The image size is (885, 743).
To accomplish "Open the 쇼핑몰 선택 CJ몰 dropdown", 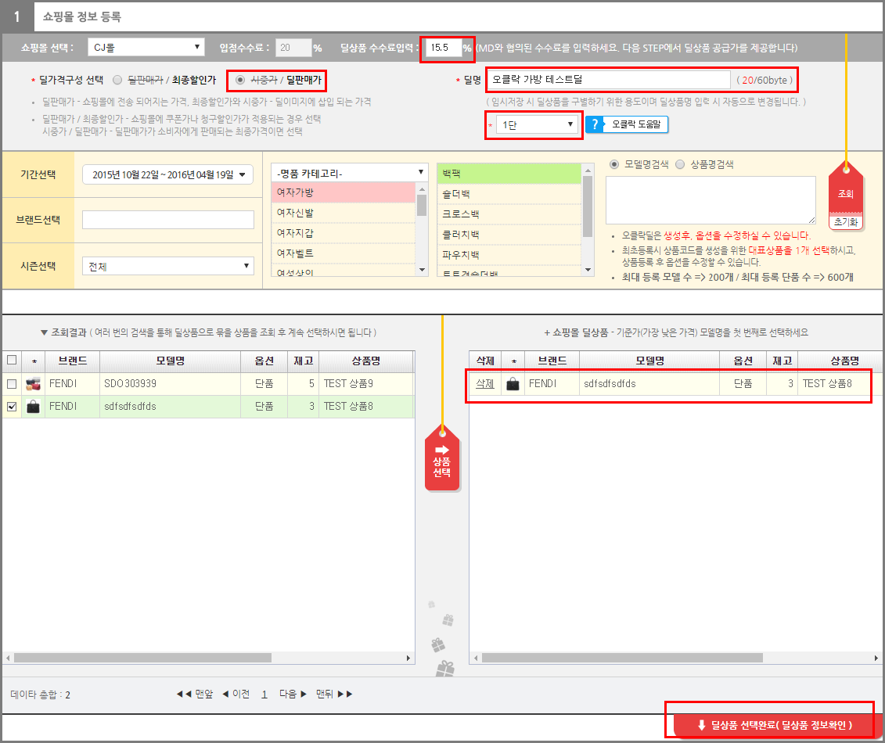I will click(x=146, y=48).
